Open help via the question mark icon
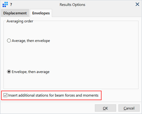The image size is (142, 114). 11,4
